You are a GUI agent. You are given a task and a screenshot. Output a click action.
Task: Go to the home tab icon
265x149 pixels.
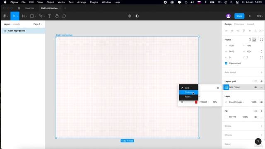(x=19, y=8)
